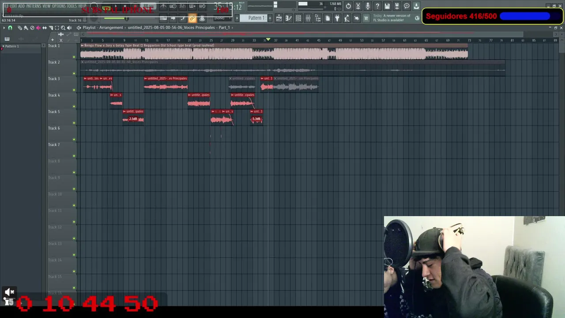Open the Browser view icon
565x318 pixels.
point(318,18)
